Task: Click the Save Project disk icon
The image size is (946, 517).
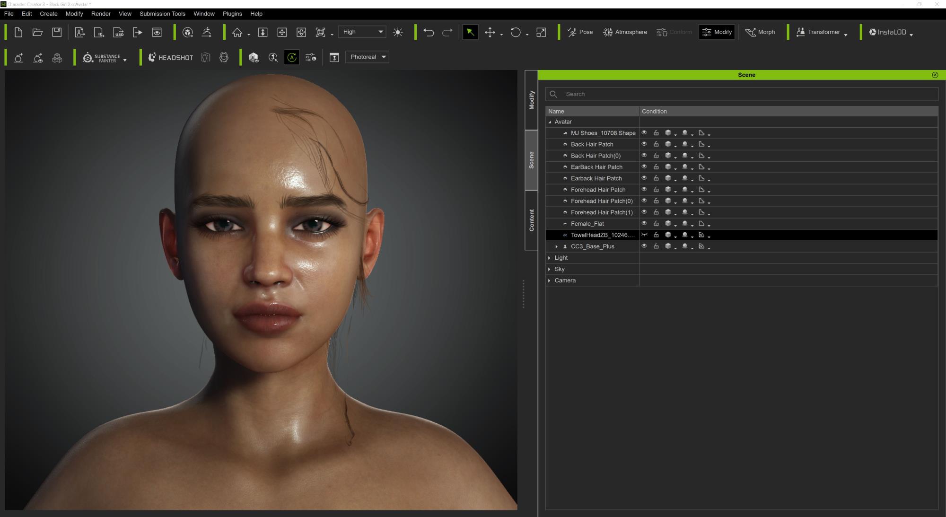Action: tap(57, 32)
